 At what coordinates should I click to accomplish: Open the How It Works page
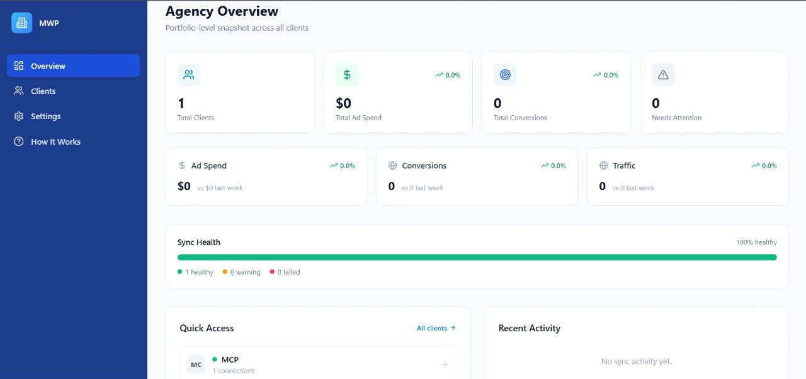(73, 142)
